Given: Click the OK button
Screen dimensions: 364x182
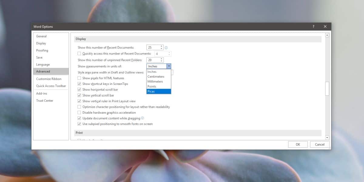Looking at the screenshot, I should 298,144.
